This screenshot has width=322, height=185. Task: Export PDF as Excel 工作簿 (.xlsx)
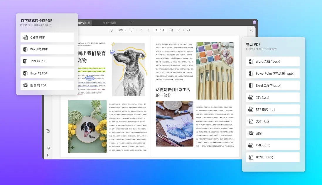pos(273,85)
